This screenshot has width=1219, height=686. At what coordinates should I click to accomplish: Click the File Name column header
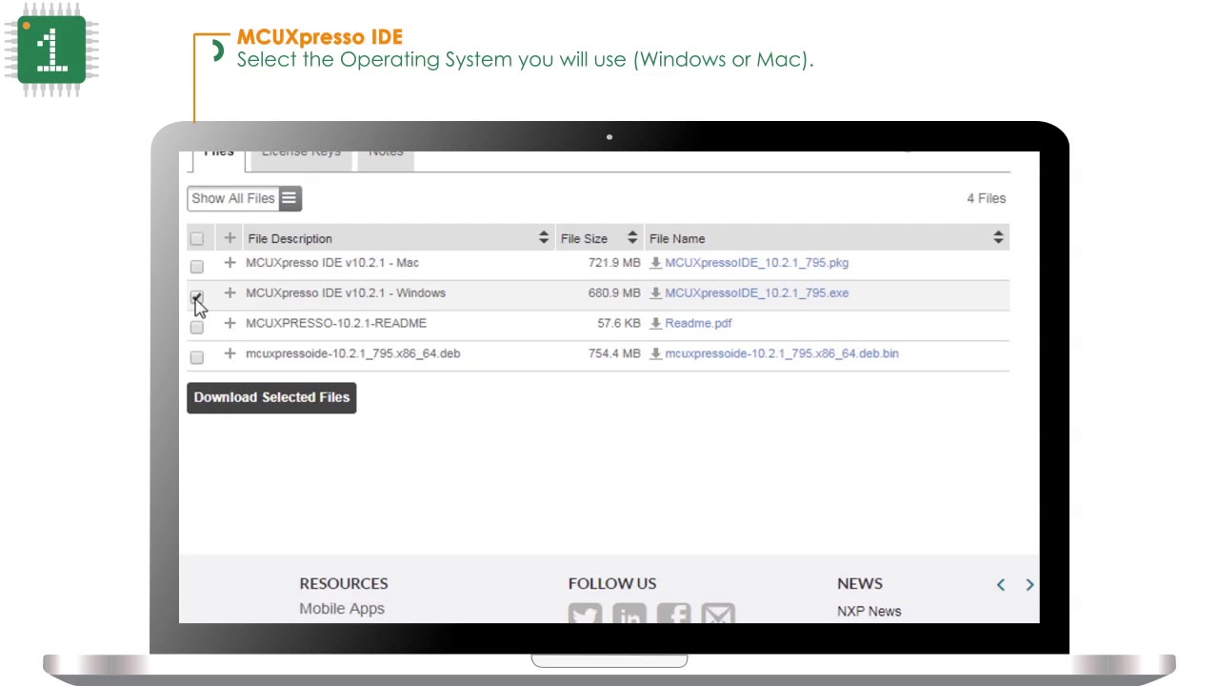click(x=677, y=239)
